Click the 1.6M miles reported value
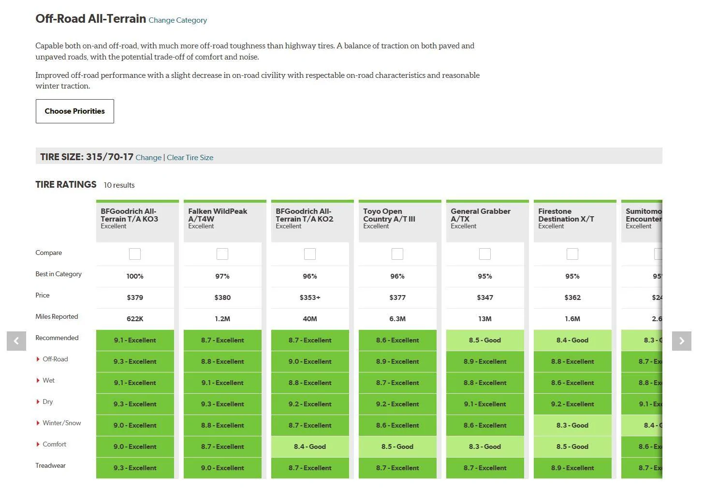Image resolution: width=703 pixels, height=491 pixels. click(572, 319)
